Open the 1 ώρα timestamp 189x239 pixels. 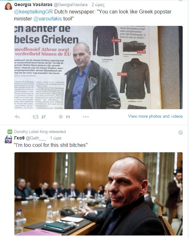pyautogui.click(x=56, y=138)
